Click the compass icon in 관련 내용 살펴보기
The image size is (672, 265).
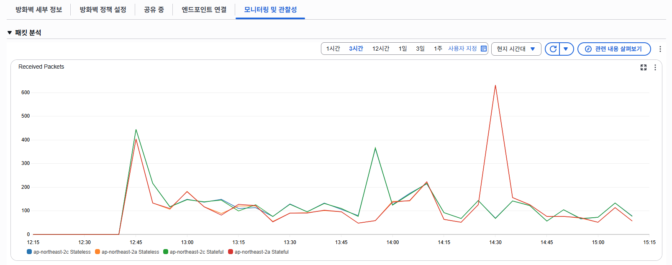coord(588,49)
